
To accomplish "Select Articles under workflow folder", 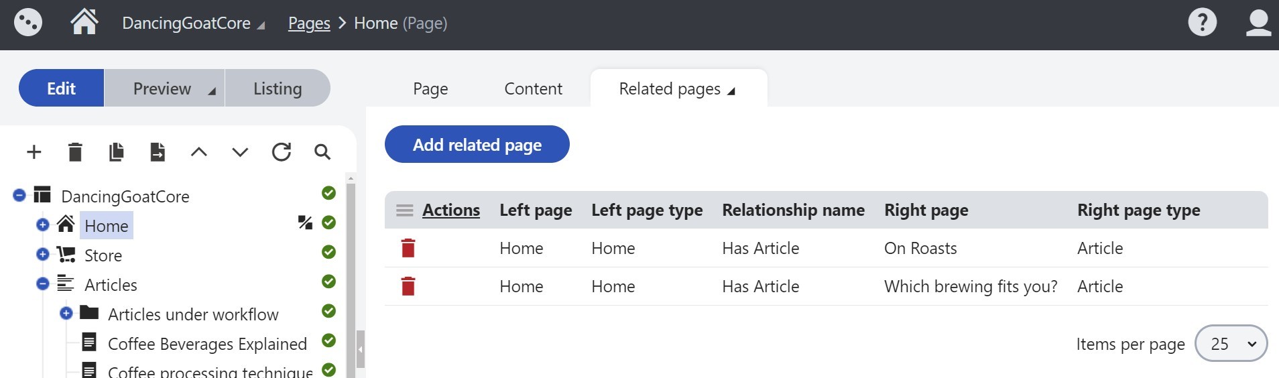I will (x=193, y=314).
